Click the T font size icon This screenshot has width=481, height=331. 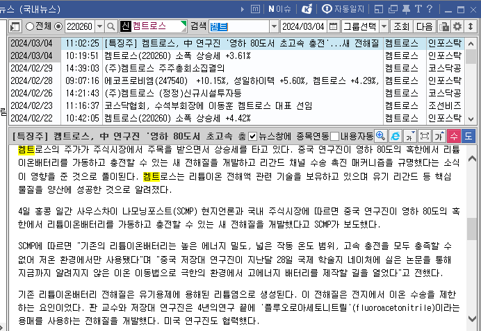(418, 9)
